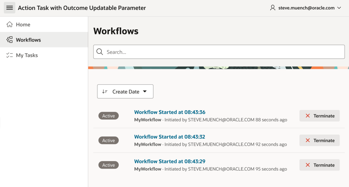Open Workflow Started at 08:43:29 link
349x187 pixels.
pos(170,161)
